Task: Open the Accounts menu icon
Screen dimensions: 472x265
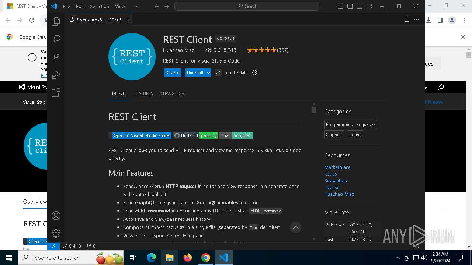Action: pyautogui.click(x=56, y=216)
